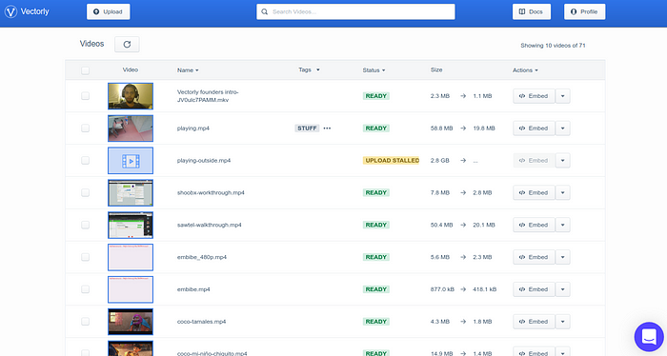
Task: Click the STUFF tag on playing.mp4
Action: (307, 129)
